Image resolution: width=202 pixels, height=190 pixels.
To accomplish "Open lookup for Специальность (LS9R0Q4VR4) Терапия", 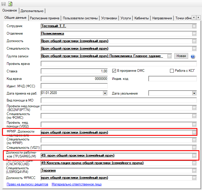I will 194,171.
